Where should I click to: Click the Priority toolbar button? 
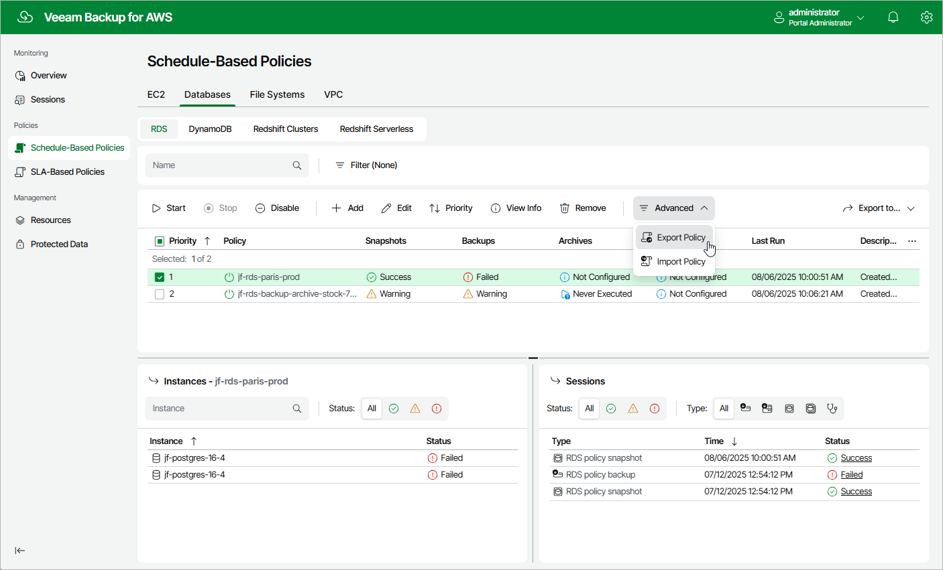[451, 208]
